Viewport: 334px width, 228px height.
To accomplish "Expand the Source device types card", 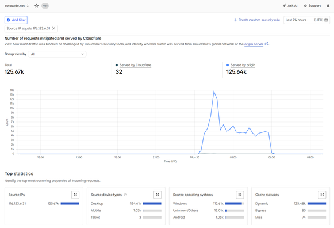I will [x=158, y=195].
